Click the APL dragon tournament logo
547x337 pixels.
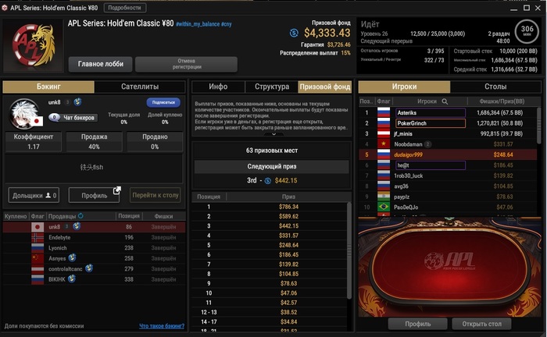click(x=34, y=45)
